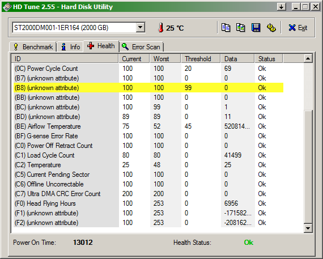This screenshot has width=323, height=259.
Task: Select the (F2) unknown attribute row
Action: (x=148, y=223)
